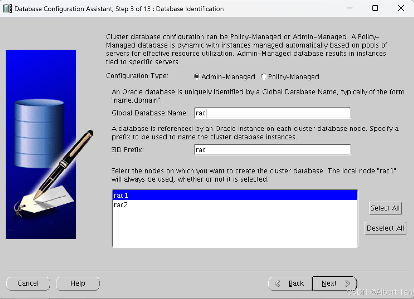Click the Select All button
Screen dimensions: 414x299
[385, 208]
